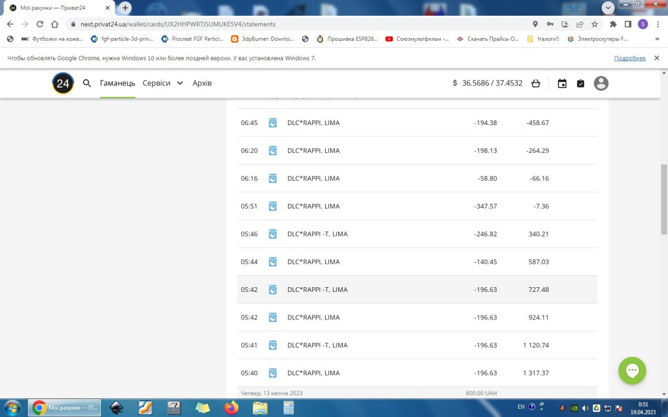Click the page vertical scrollbar thumb

[664, 199]
